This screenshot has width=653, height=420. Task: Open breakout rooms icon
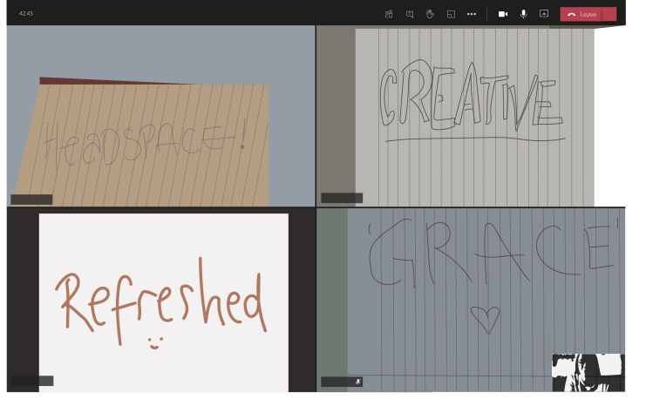pyautogui.click(x=451, y=14)
